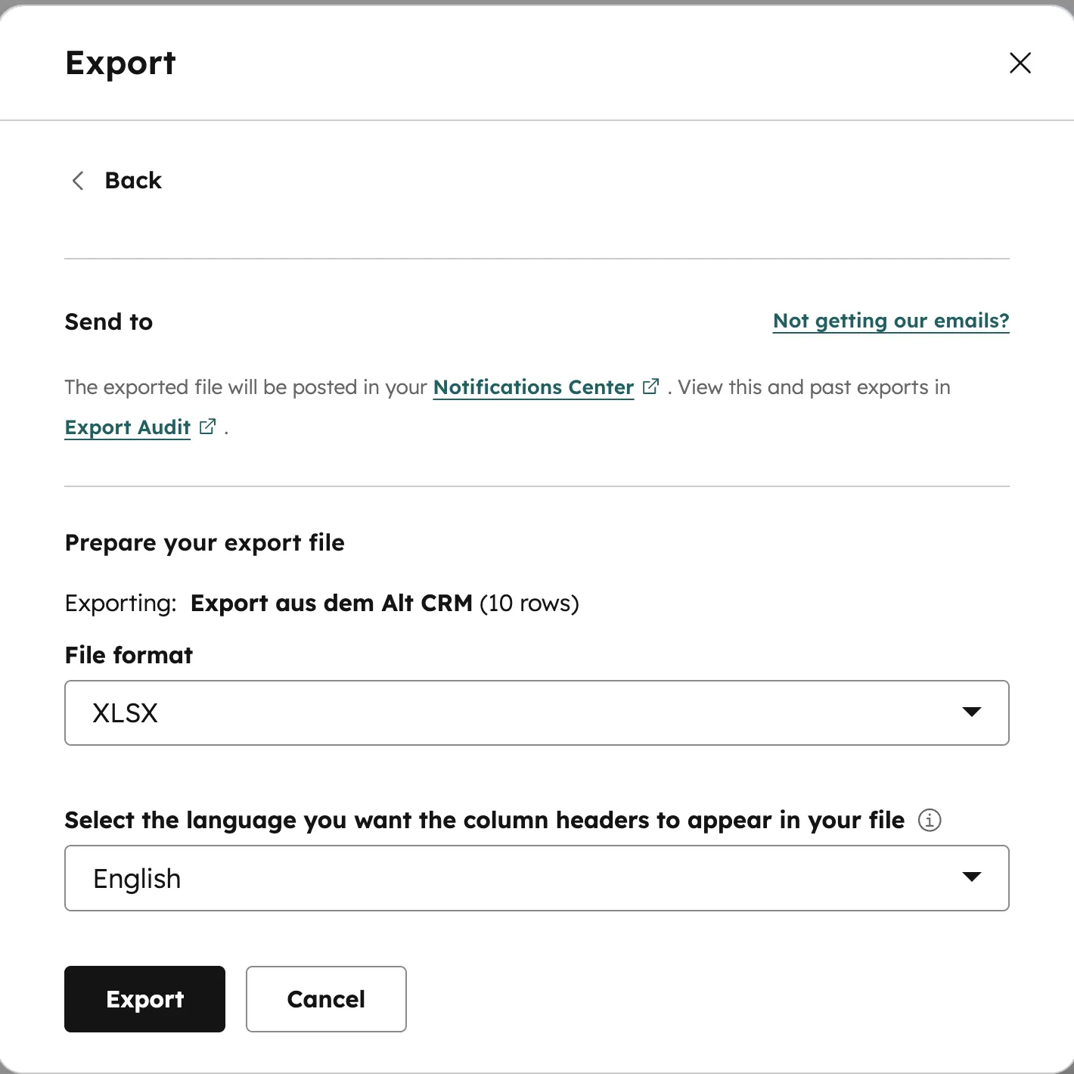Click the Export aus dem Alt CRM label
The width and height of the screenshot is (1074, 1074).
[331, 603]
